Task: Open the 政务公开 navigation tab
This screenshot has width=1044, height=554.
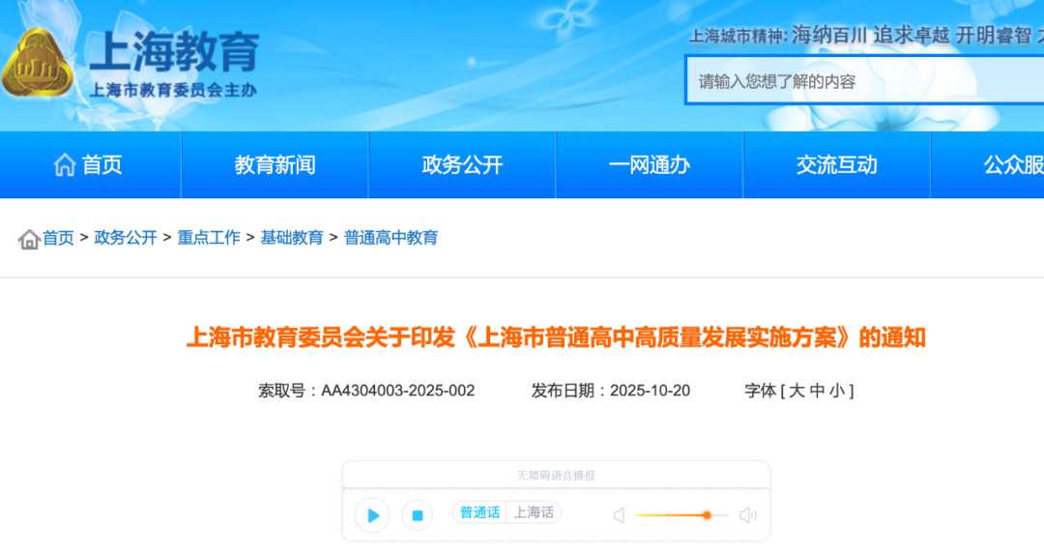Action: 462,164
